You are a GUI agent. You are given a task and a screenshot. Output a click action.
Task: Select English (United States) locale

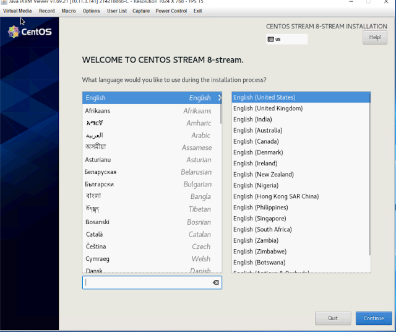coord(301,97)
